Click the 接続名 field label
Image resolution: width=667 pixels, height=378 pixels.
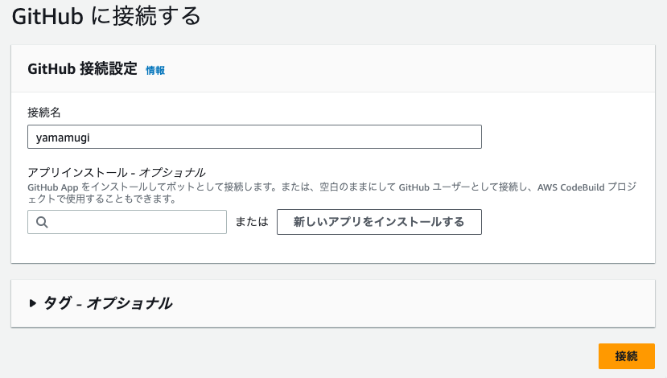pos(44,113)
